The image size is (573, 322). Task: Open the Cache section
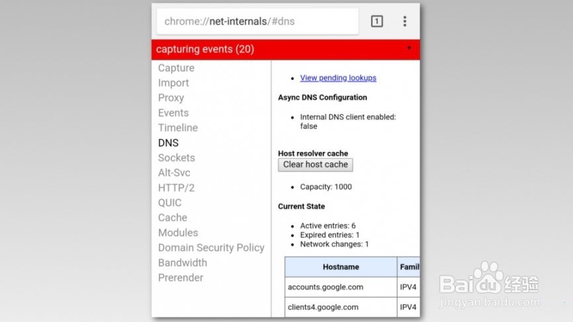[173, 218]
